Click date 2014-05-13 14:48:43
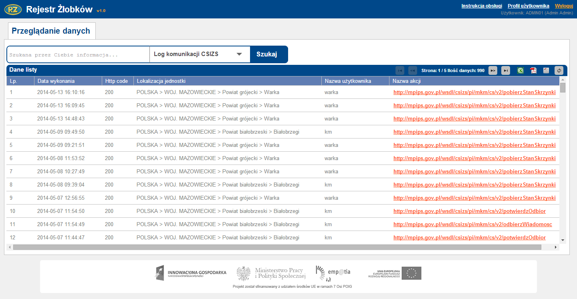This screenshot has height=299, width=577. (61, 118)
